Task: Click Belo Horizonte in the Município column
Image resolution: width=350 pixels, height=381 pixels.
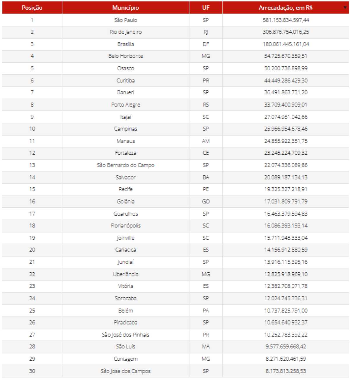Action: [x=125, y=56]
